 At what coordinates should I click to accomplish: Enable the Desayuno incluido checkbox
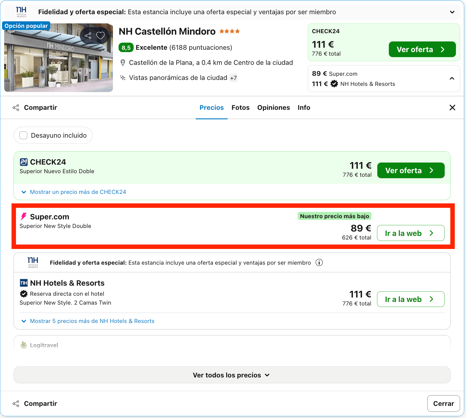click(23, 135)
